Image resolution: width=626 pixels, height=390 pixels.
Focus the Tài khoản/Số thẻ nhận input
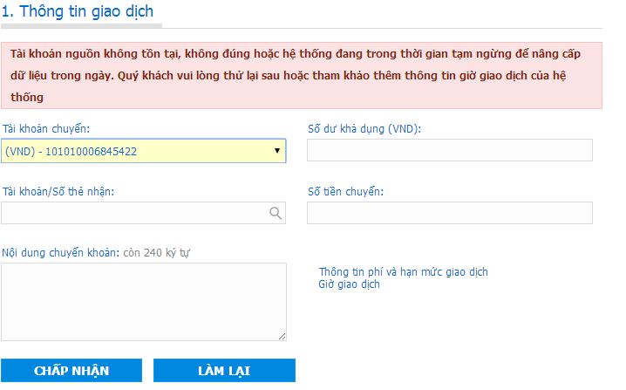pos(131,213)
